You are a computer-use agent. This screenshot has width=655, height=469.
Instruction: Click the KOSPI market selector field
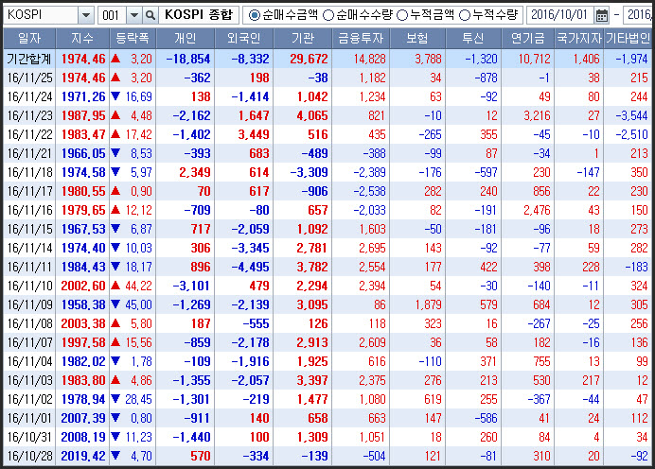click(41, 15)
